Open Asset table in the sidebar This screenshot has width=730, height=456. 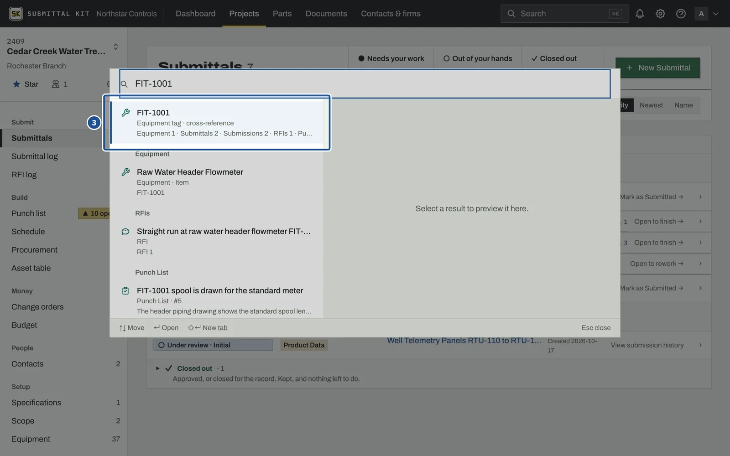click(31, 268)
